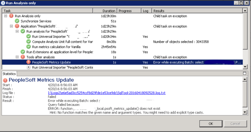The image size is (251, 132).
Task: Click the error icon beside Run Analysis only row
Action: click(11, 16)
